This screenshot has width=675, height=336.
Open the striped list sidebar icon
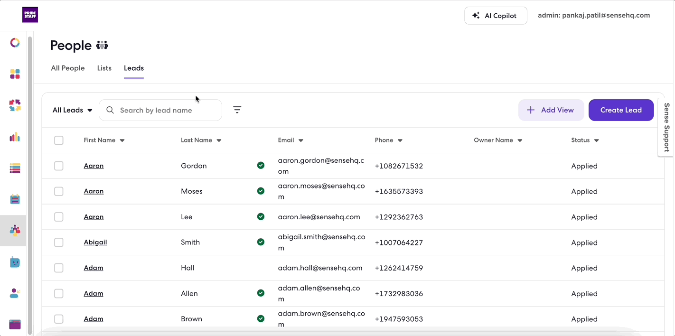[x=15, y=168]
